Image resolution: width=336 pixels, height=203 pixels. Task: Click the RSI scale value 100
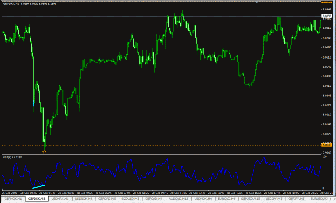(x=324, y=157)
